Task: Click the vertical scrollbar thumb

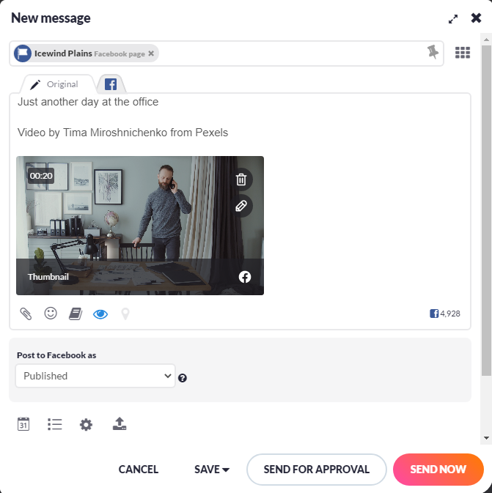Action: click(486, 210)
